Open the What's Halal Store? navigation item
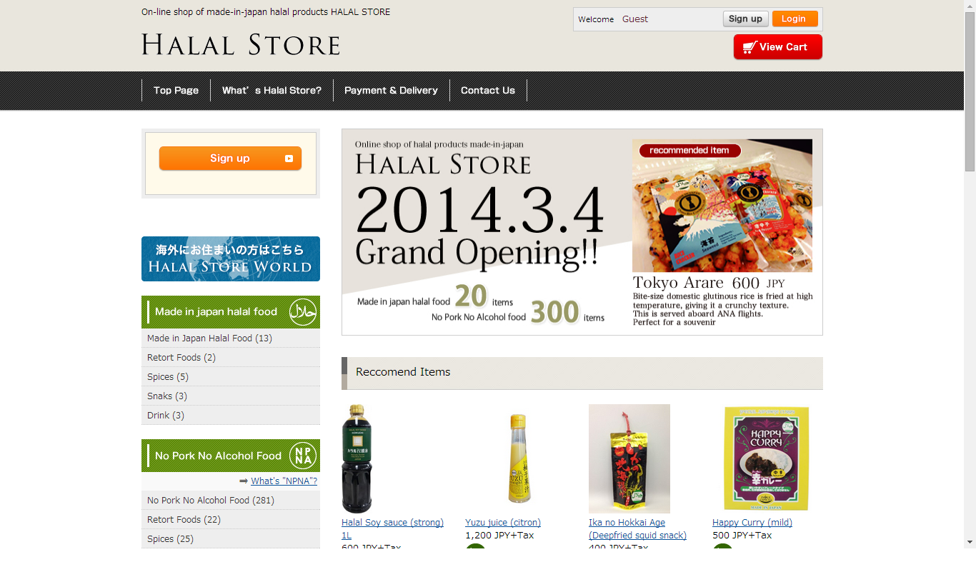 pos(272,90)
